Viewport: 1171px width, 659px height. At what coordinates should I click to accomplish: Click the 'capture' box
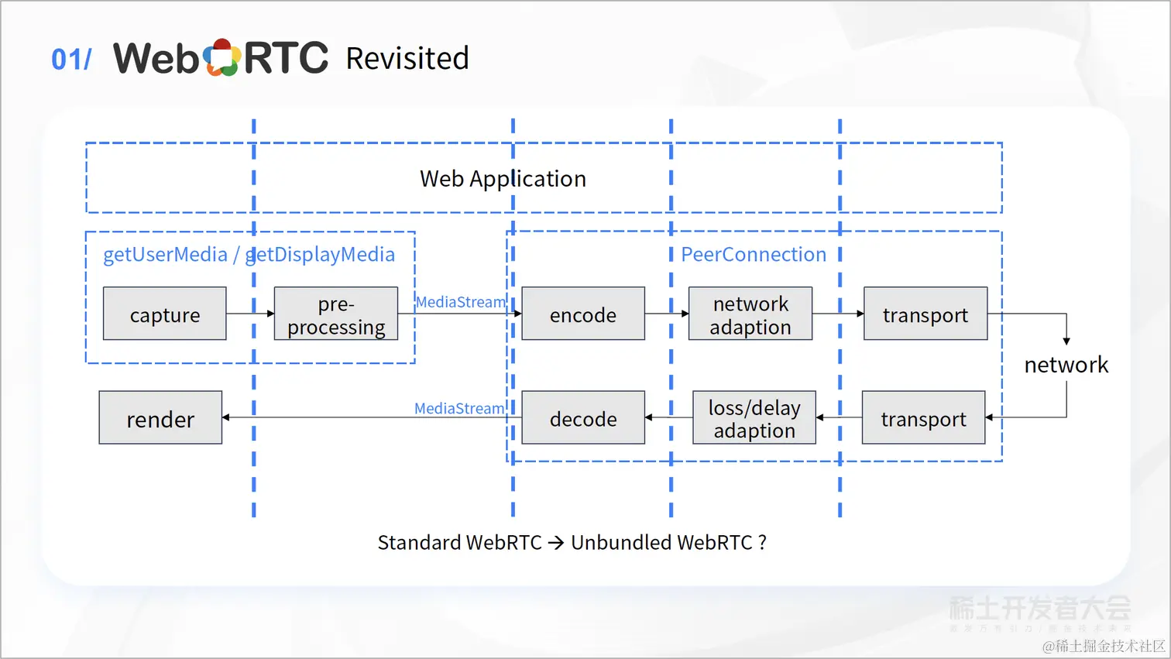pyautogui.click(x=165, y=314)
